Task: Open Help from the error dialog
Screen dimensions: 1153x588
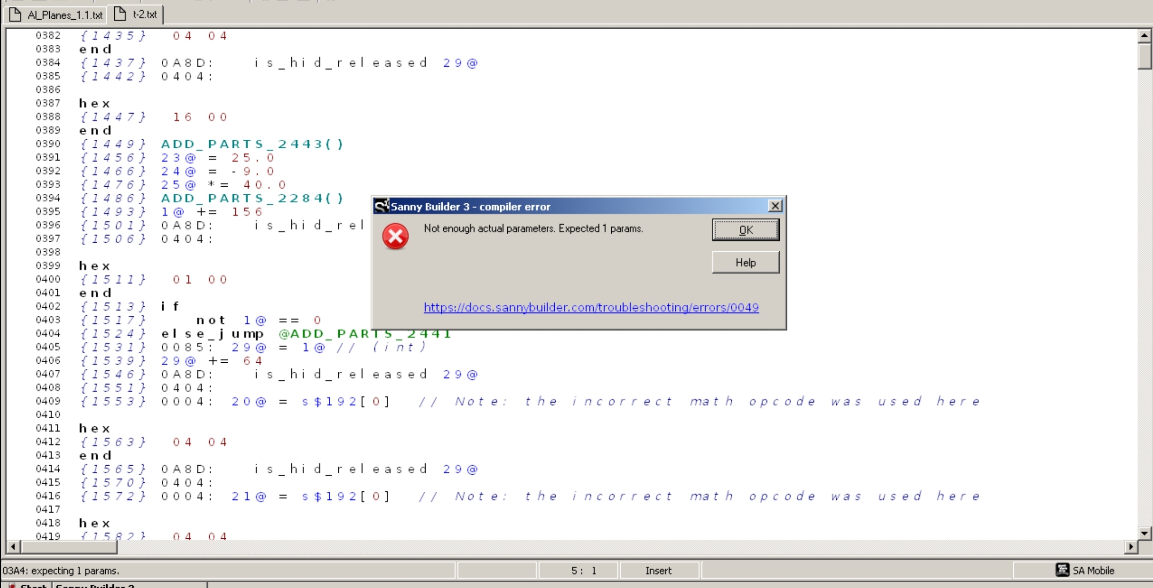Action: point(745,262)
